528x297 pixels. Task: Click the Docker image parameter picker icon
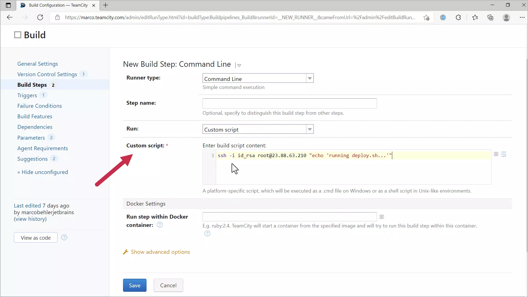coord(381,217)
